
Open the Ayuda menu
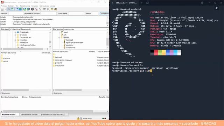(x=53, y=6)
